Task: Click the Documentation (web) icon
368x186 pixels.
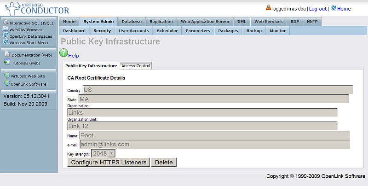Action: 7,54
